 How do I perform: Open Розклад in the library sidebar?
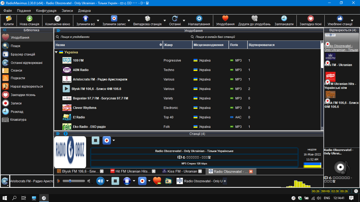27,112
